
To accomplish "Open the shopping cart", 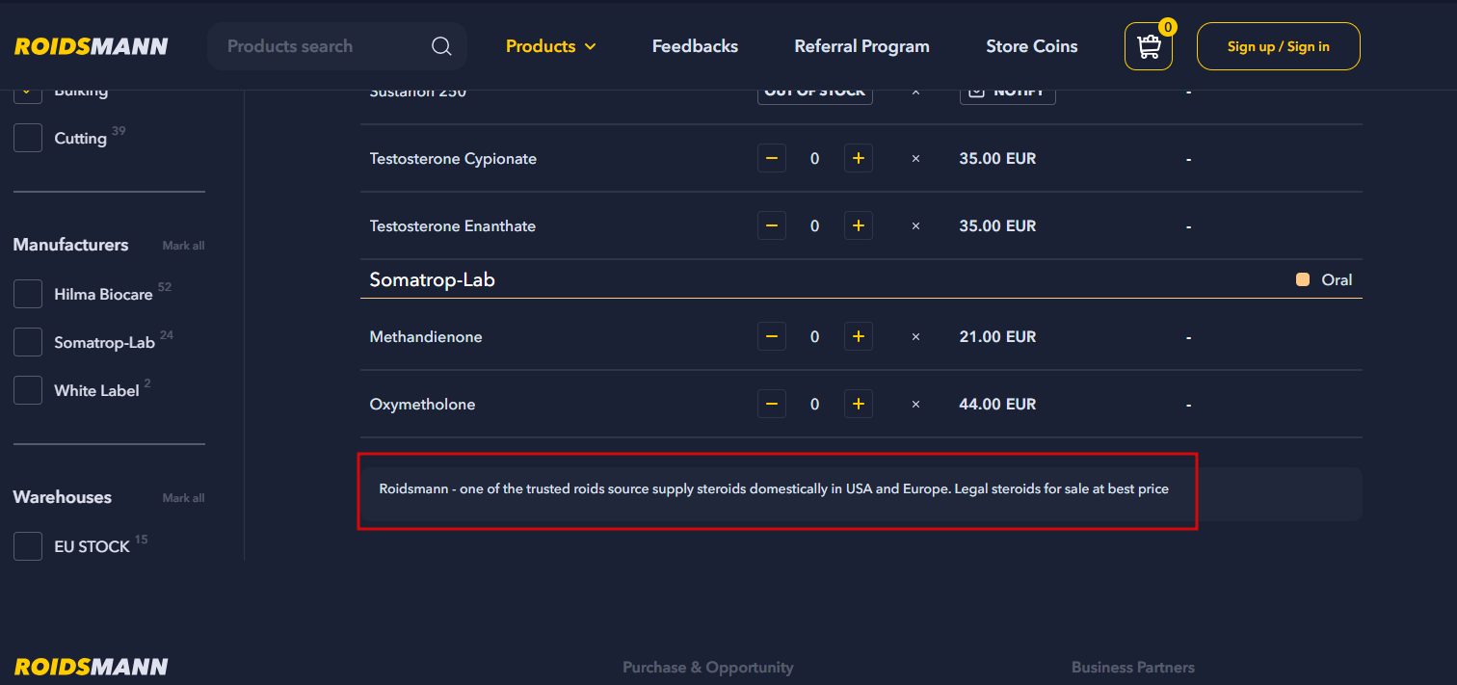I will (1148, 46).
